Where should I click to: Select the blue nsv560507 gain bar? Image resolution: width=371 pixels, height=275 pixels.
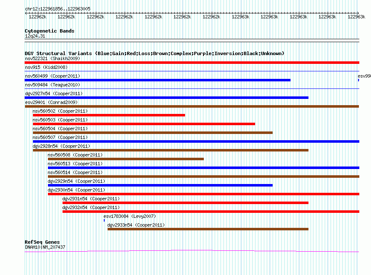(x=196, y=141)
